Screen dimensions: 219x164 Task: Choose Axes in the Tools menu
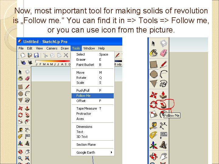[92, 119]
